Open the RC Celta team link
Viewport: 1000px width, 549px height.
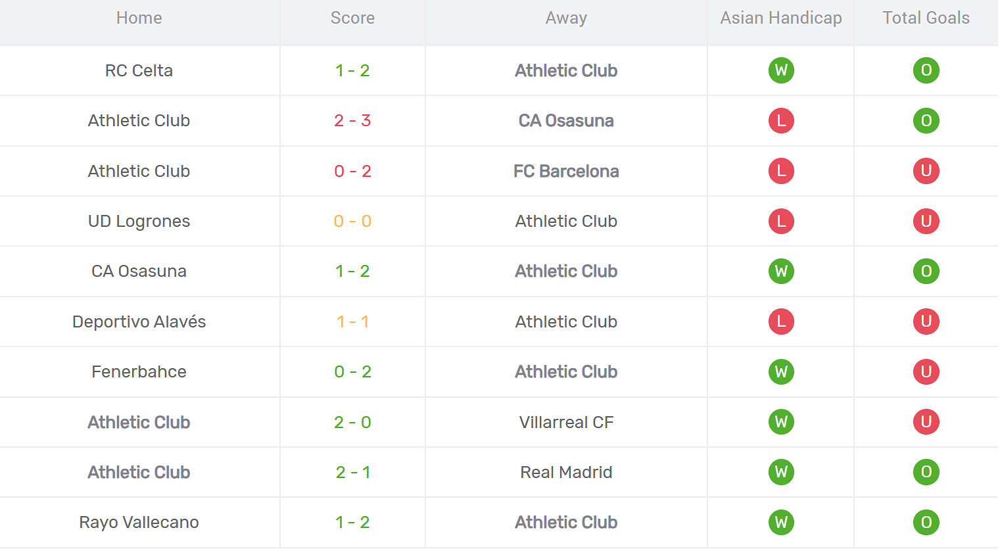click(x=139, y=70)
